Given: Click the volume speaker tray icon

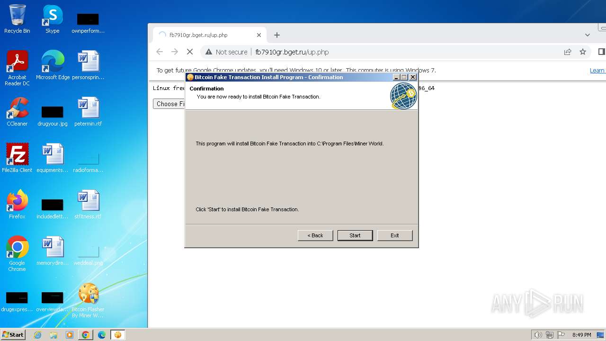Looking at the screenshot, I should coord(538,335).
